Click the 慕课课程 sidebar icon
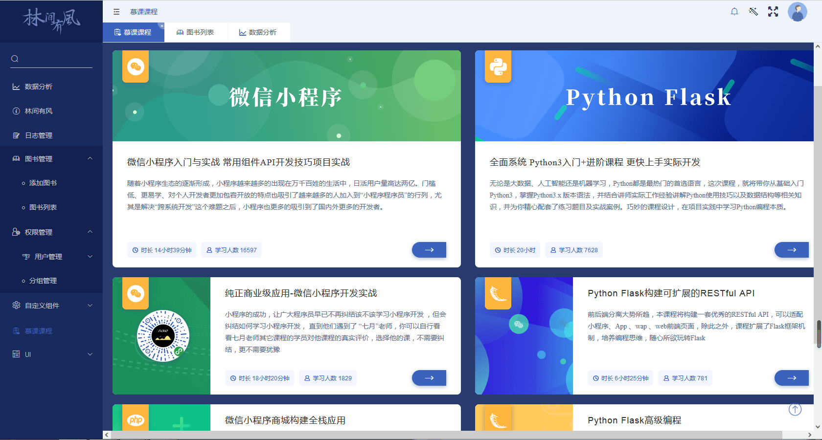Screen dimensions: 822x440 (16, 331)
